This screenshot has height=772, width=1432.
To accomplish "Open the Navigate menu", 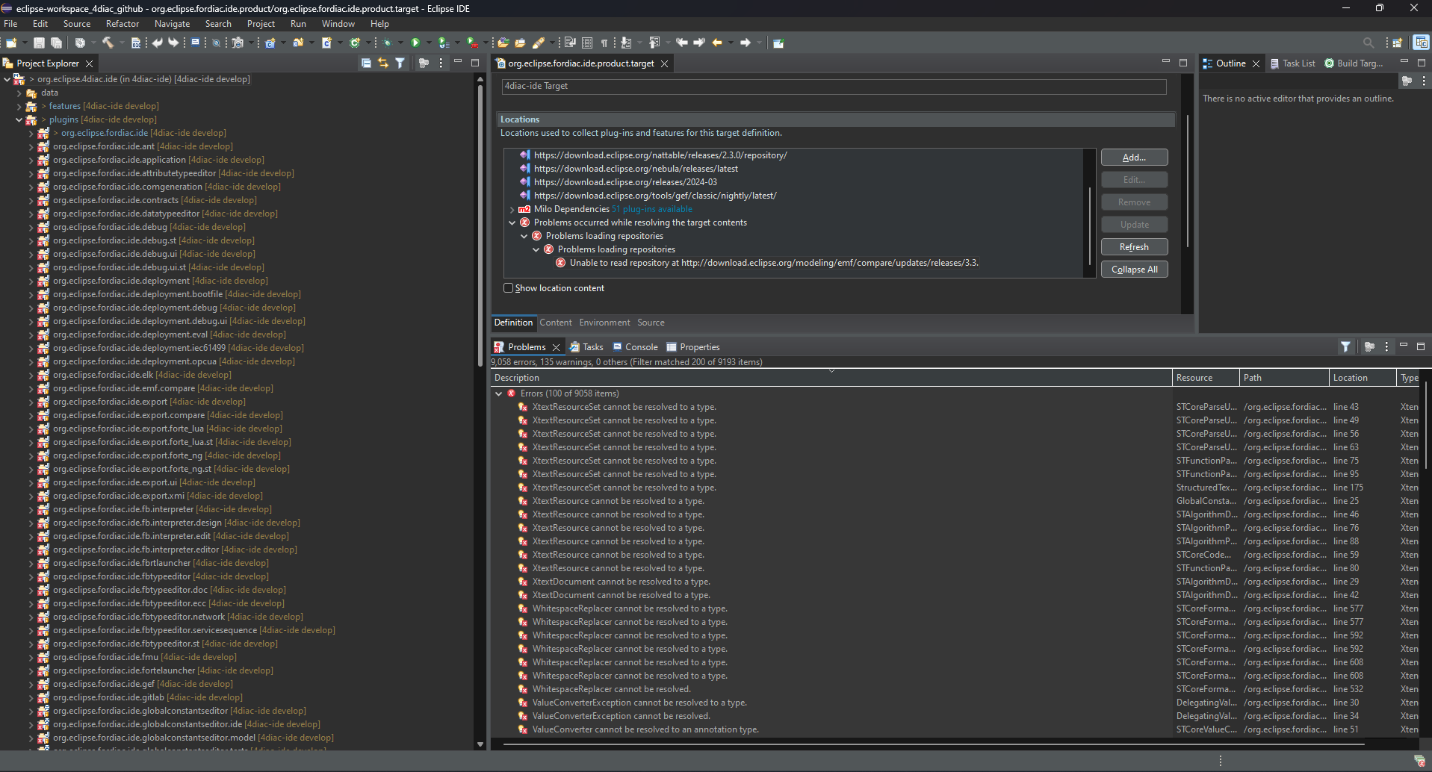I will pos(172,24).
